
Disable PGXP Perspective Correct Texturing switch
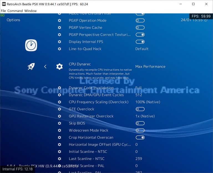tap(140, 35)
